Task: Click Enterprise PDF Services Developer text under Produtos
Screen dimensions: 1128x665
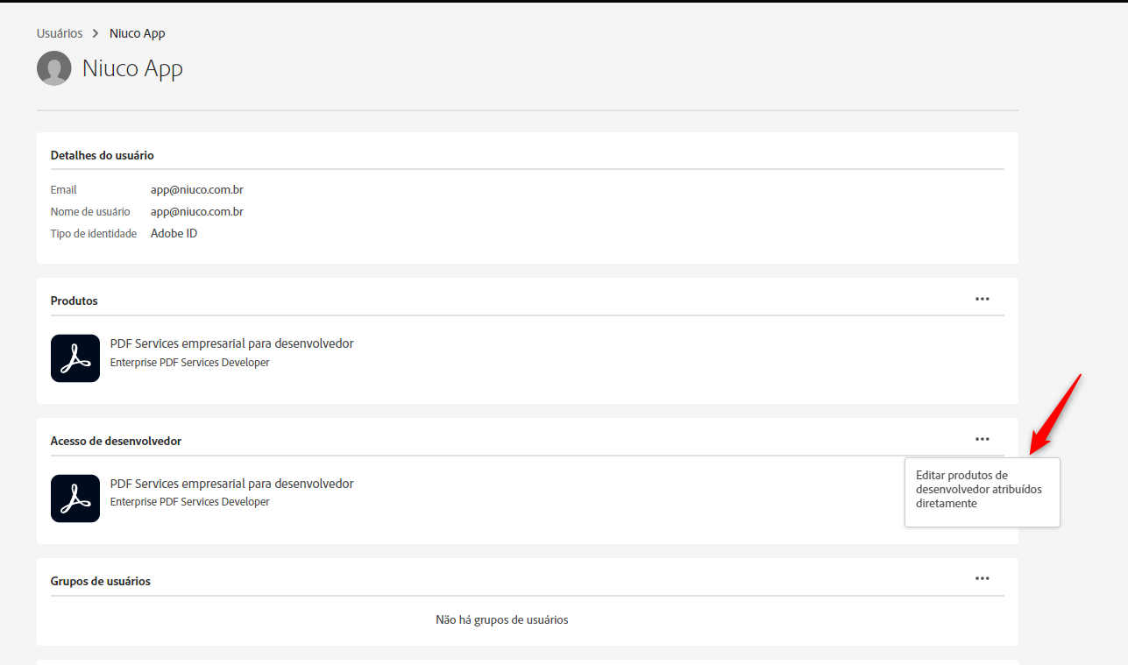Action: (190, 362)
